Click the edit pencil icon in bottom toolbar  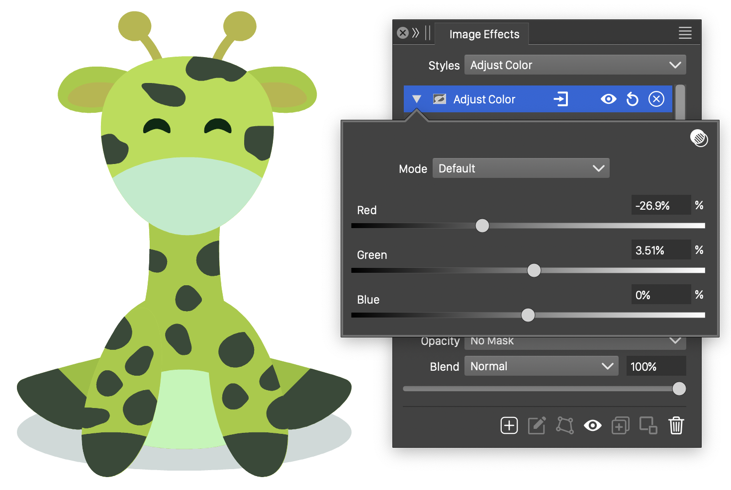[537, 426]
